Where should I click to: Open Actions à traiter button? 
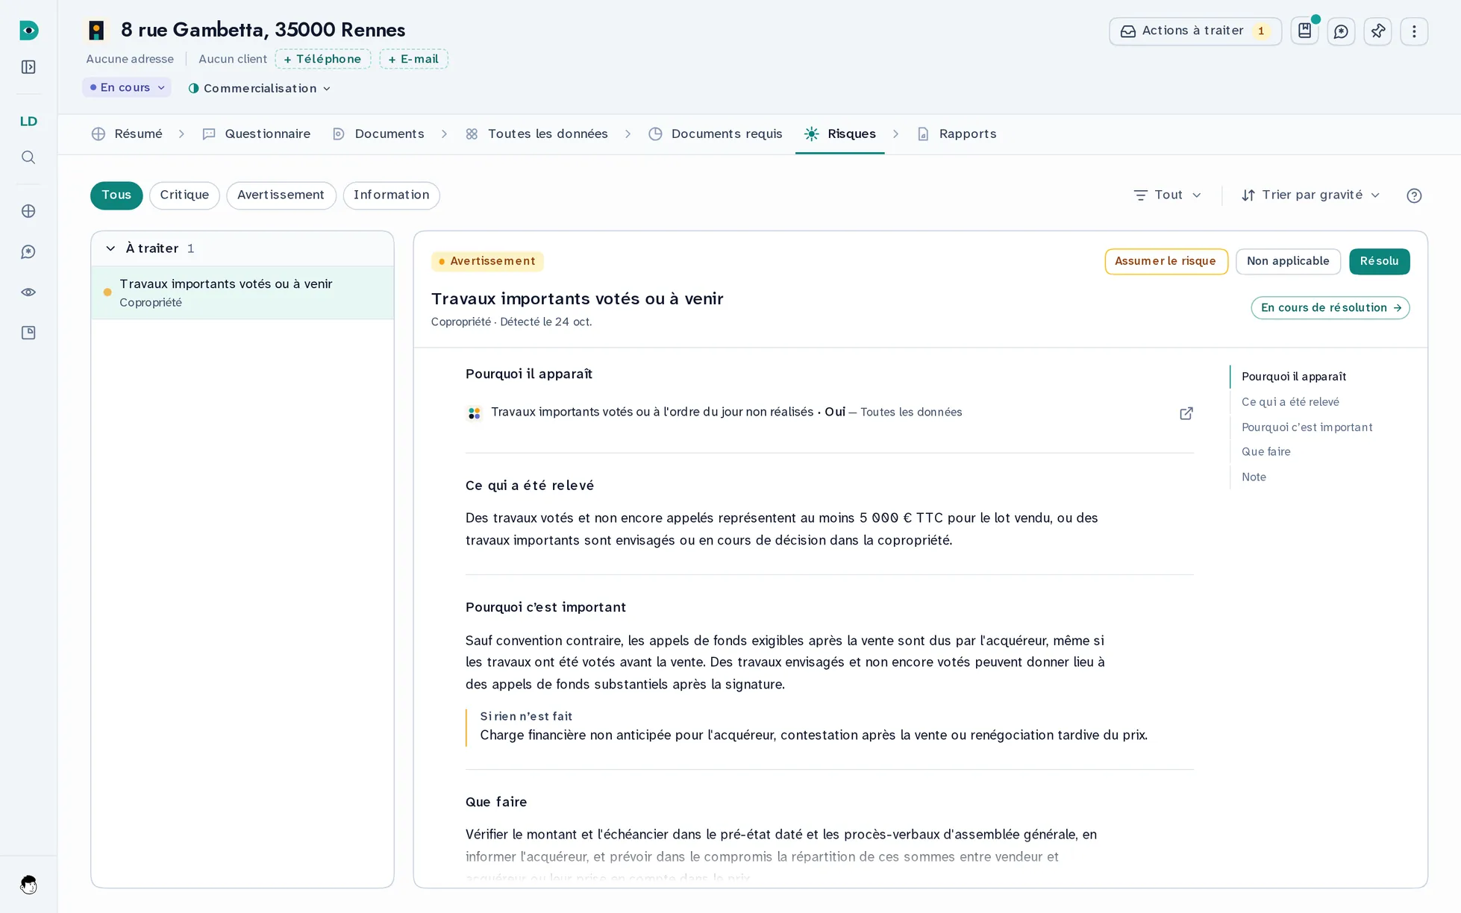(x=1195, y=31)
